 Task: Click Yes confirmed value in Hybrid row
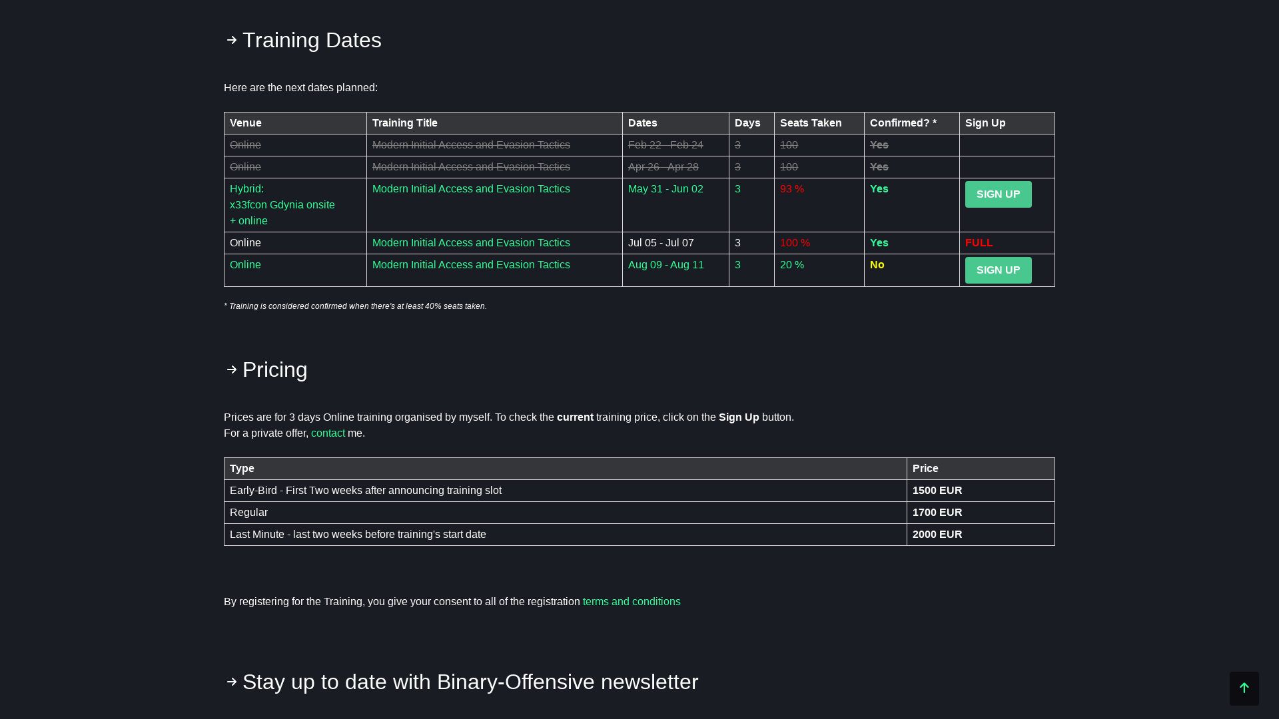[x=879, y=188]
